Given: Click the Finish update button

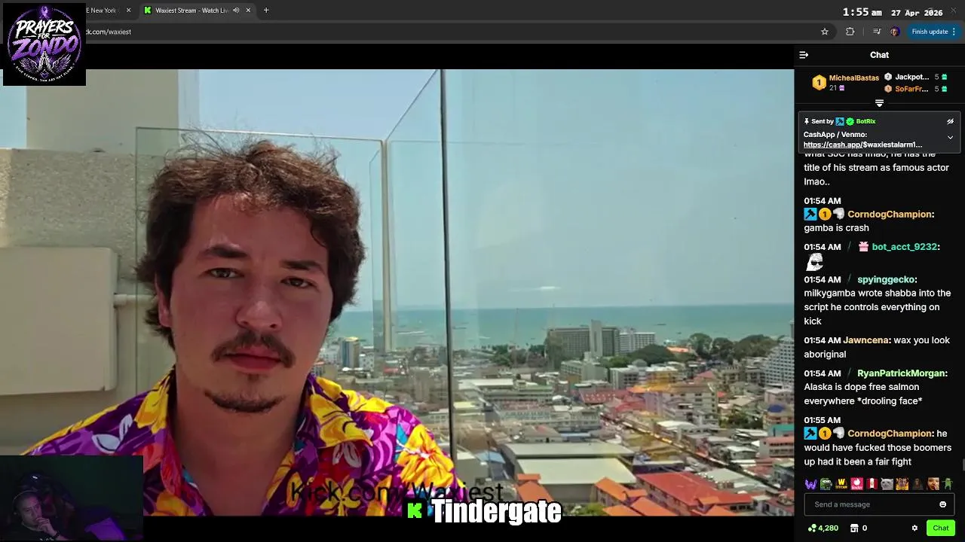Looking at the screenshot, I should coord(933,32).
